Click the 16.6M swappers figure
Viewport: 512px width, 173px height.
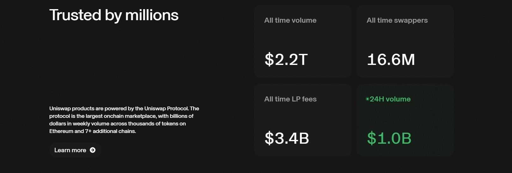(391, 59)
